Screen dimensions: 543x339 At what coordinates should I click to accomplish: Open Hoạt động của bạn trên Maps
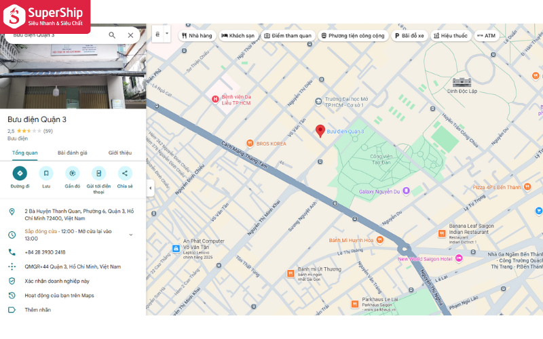pyautogui.click(x=59, y=296)
